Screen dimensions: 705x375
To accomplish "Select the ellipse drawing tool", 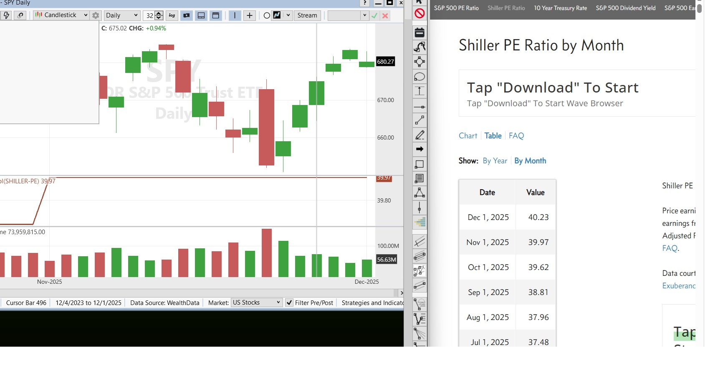I will pos(419,77).
